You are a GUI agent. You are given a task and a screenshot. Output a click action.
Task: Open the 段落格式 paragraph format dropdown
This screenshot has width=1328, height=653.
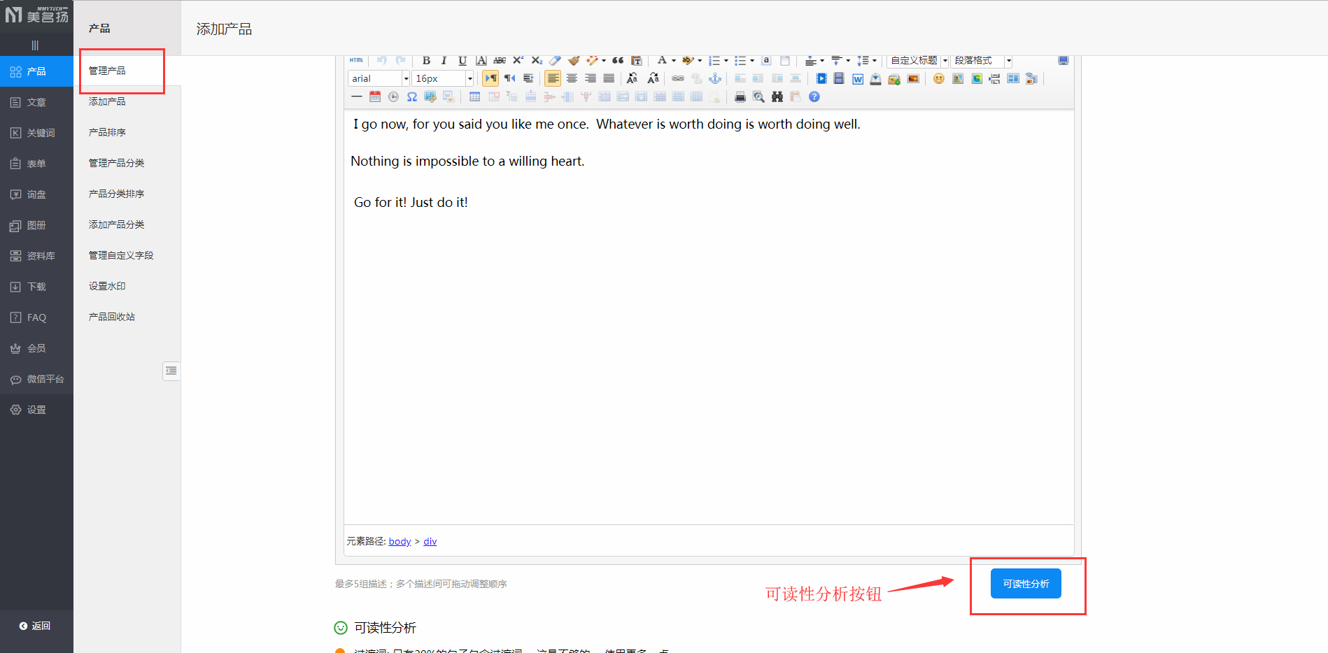[1008, 61]
